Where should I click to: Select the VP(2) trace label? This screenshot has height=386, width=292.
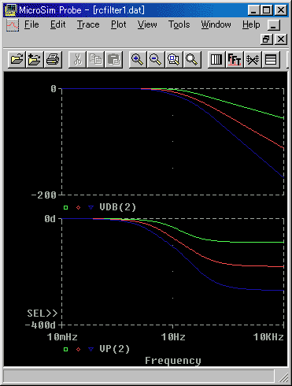click(115, 349)
